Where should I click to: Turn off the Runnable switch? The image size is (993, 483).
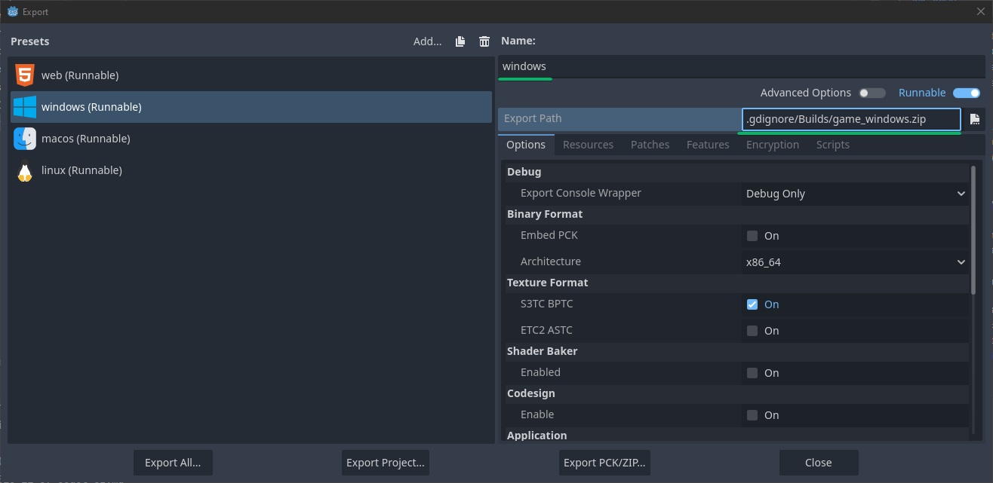coord(967,93)
